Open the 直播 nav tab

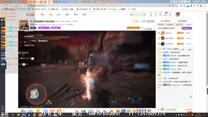[x=50, y=15]
